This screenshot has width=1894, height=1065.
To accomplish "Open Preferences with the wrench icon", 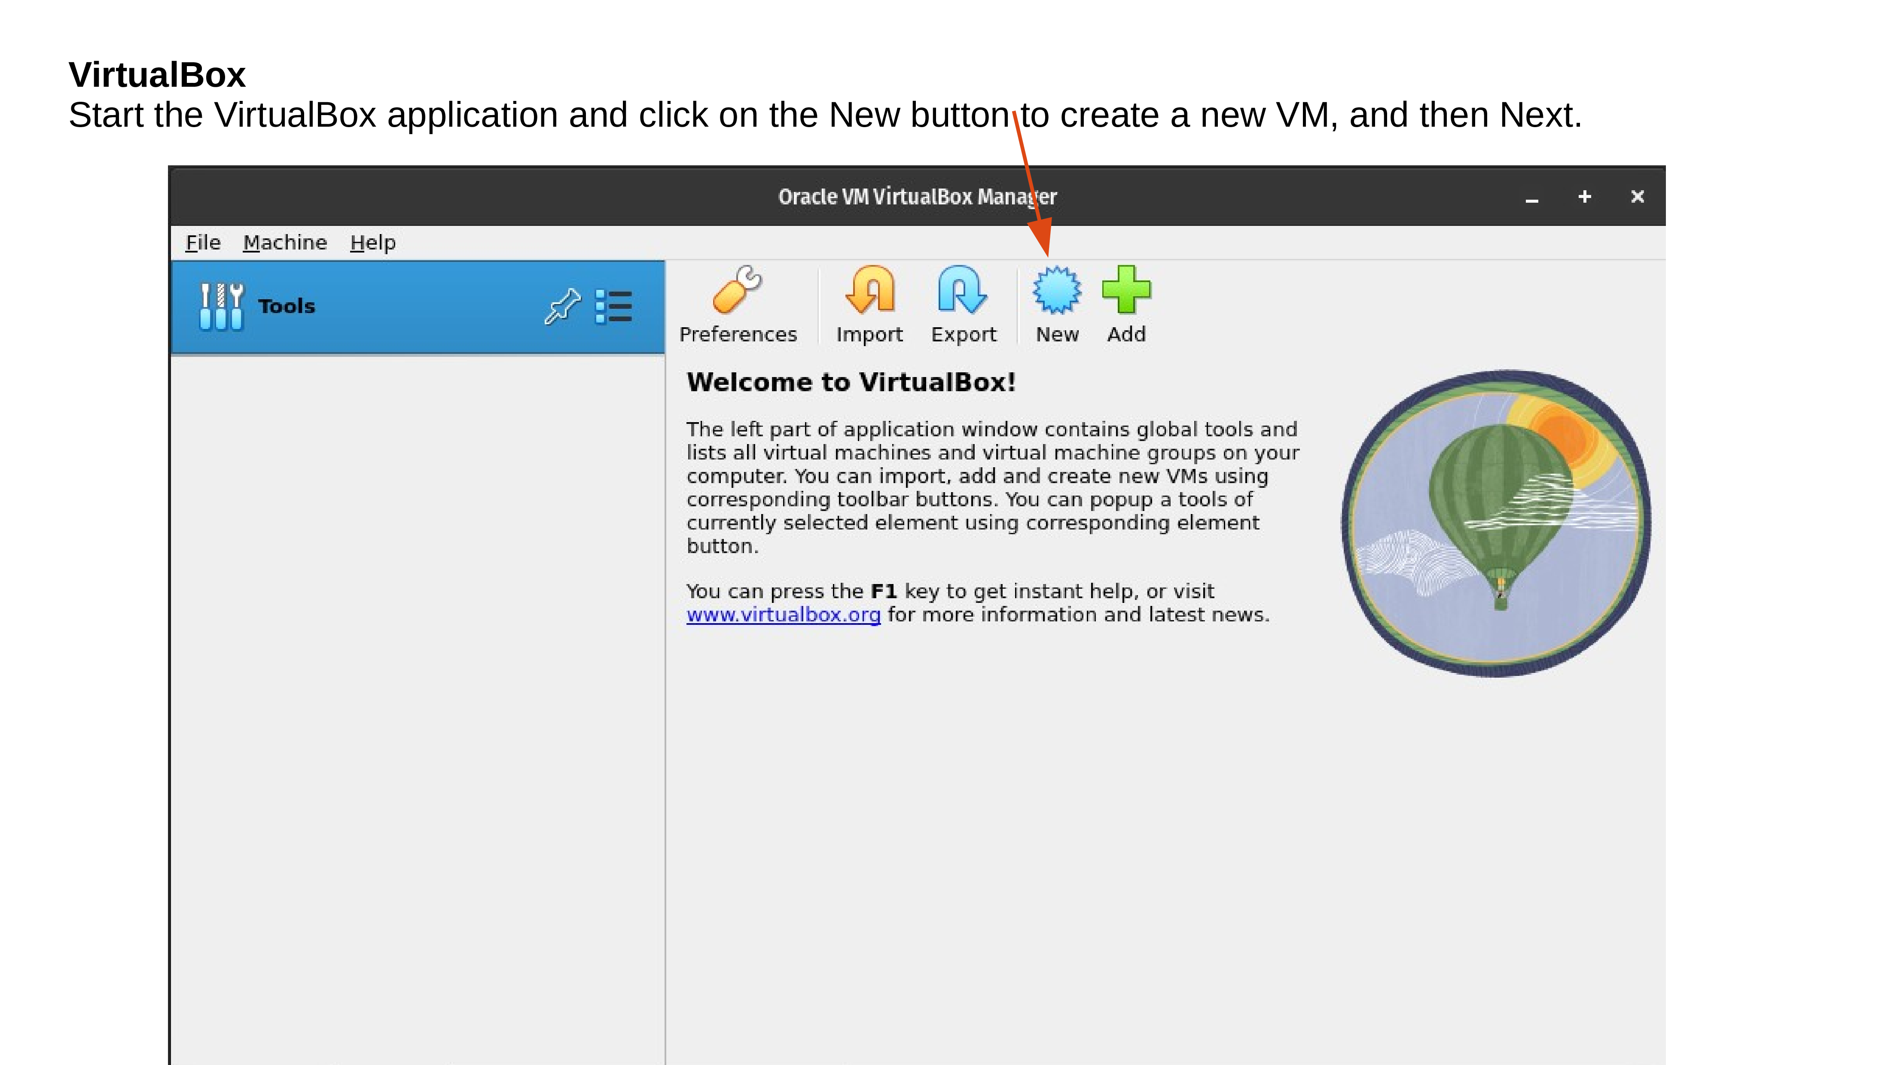I will point(738,289).
